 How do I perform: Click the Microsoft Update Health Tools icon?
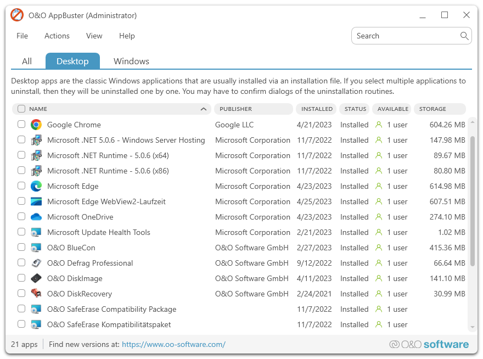[x=36, y=233]
